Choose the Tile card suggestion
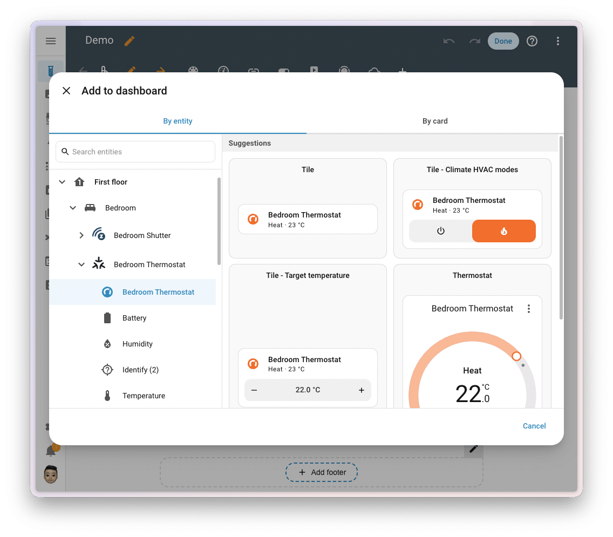This screenshot has width=613, height=537. (x=308, y=208)
